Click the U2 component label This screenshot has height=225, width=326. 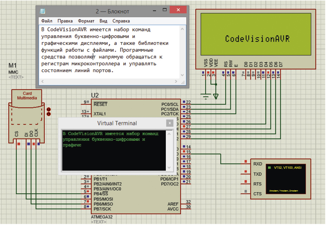[95, 95]
